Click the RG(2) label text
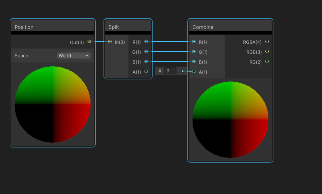This screenshot has height=194, width=322. point(255,62)
